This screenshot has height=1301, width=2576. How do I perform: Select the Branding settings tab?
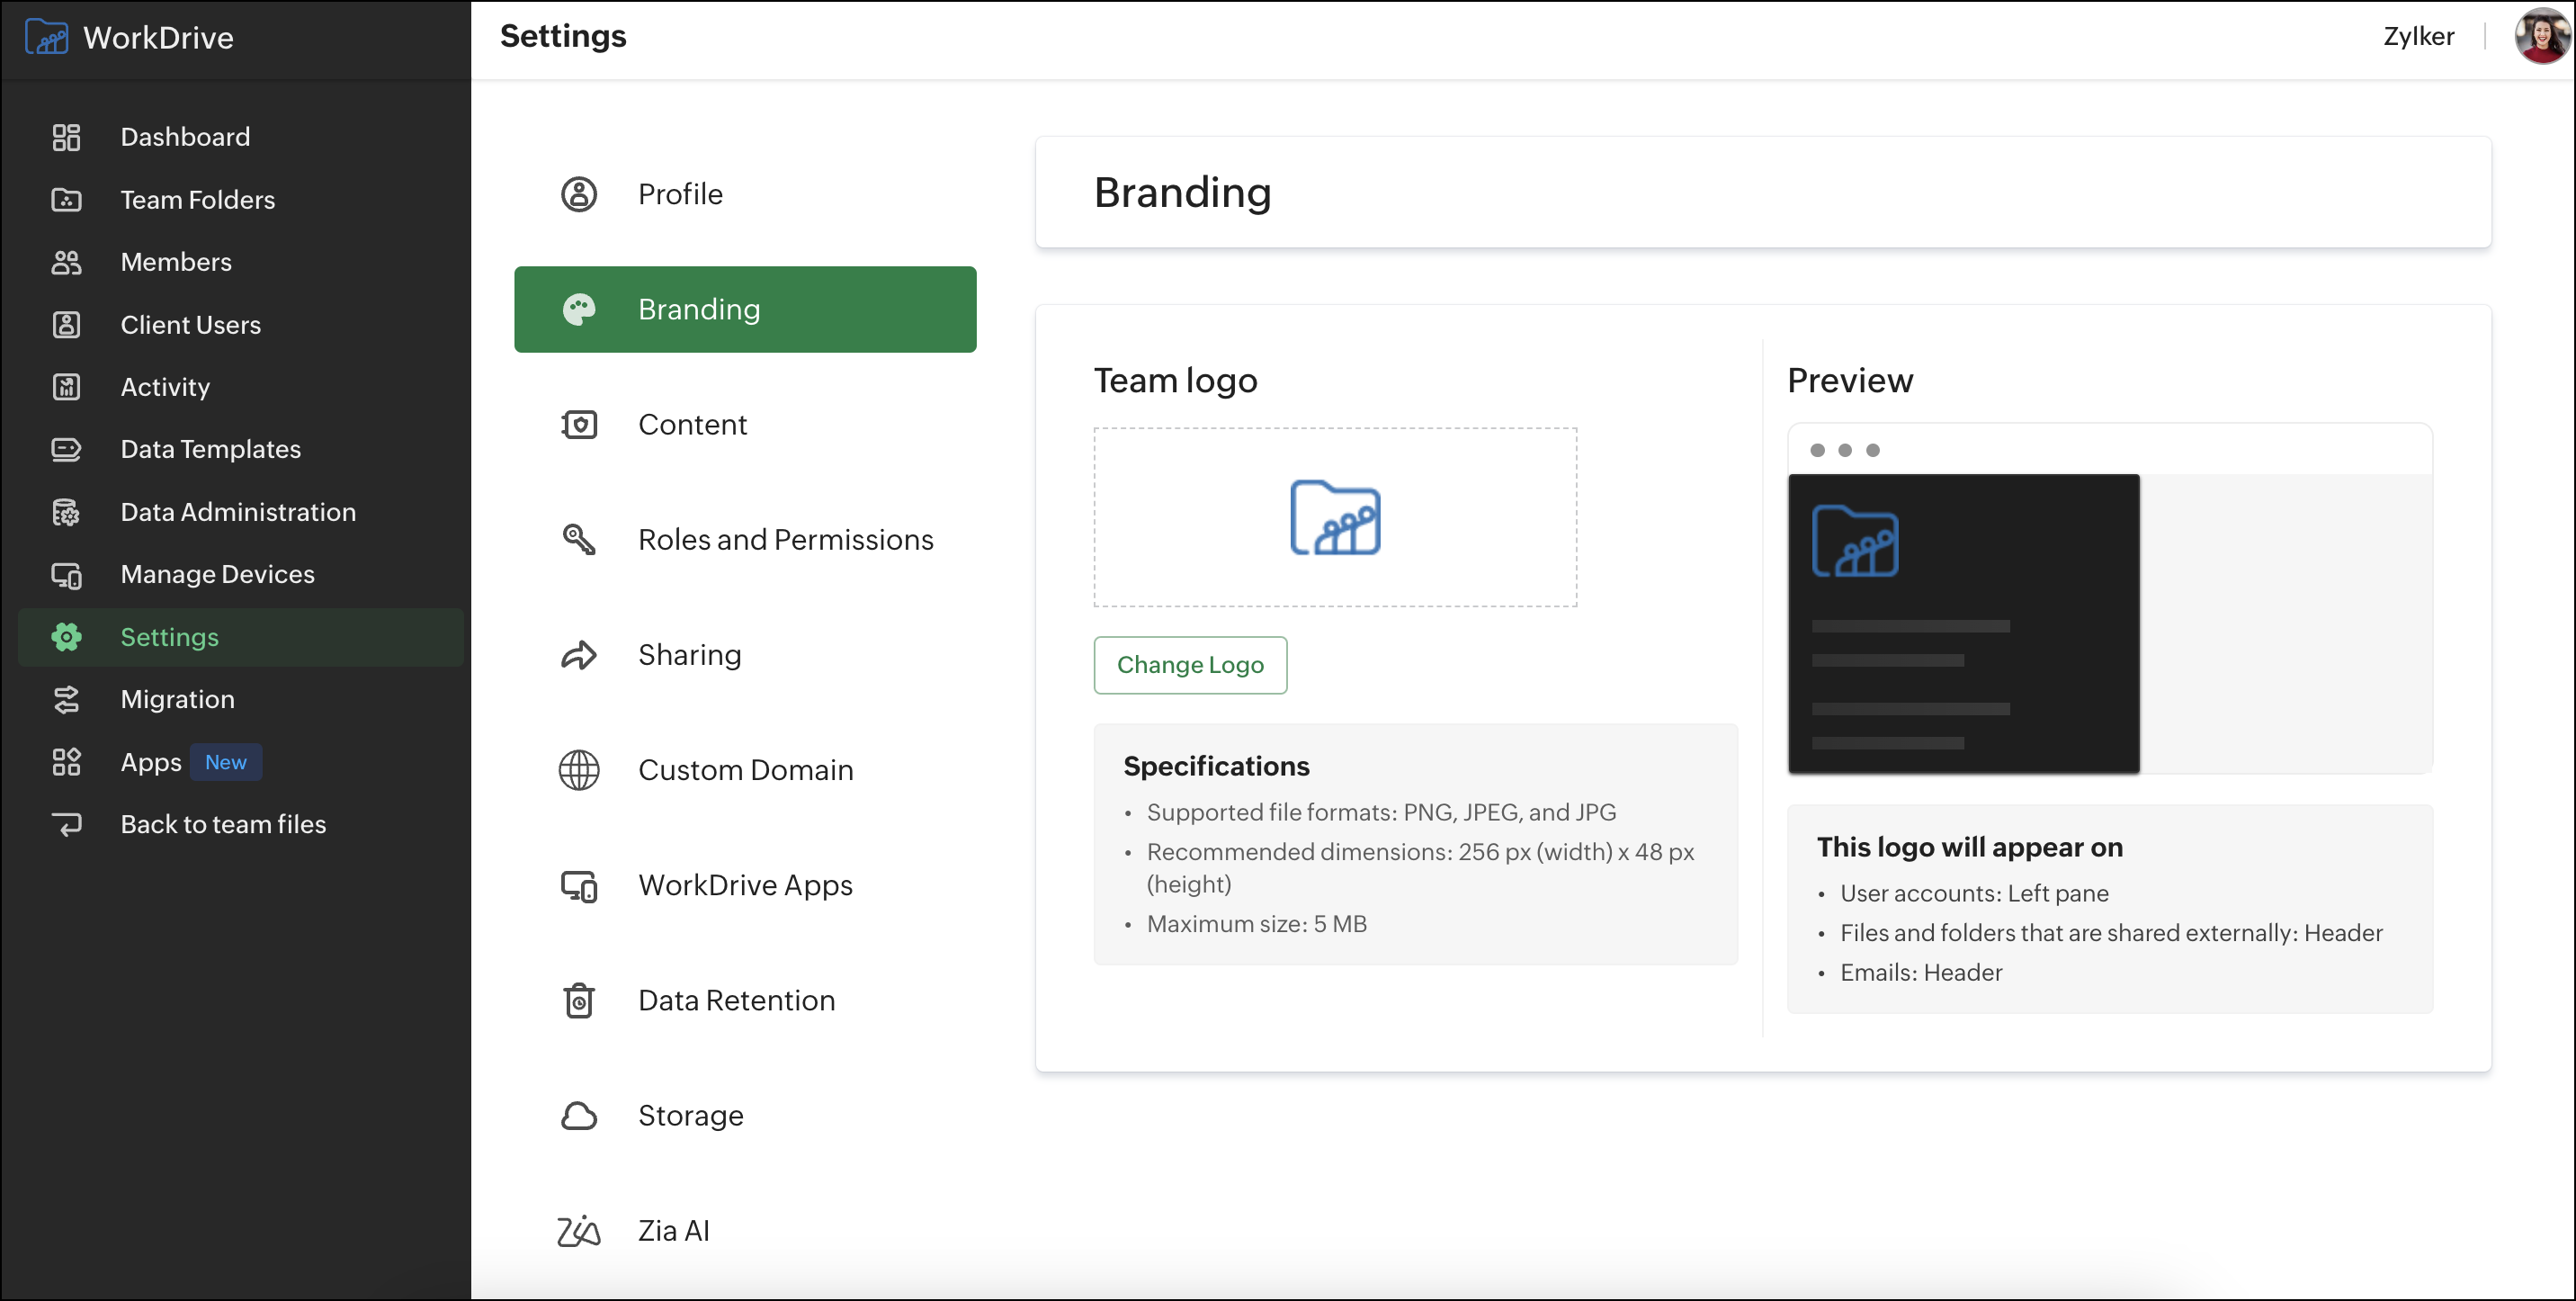745,309
